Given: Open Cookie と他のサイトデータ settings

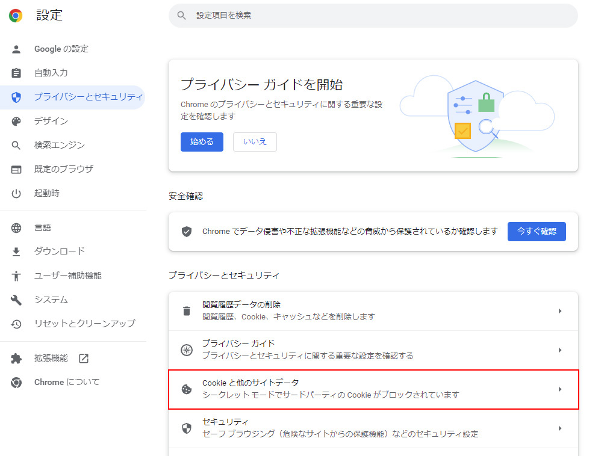Looking at the screenshot, I should 373,389.
